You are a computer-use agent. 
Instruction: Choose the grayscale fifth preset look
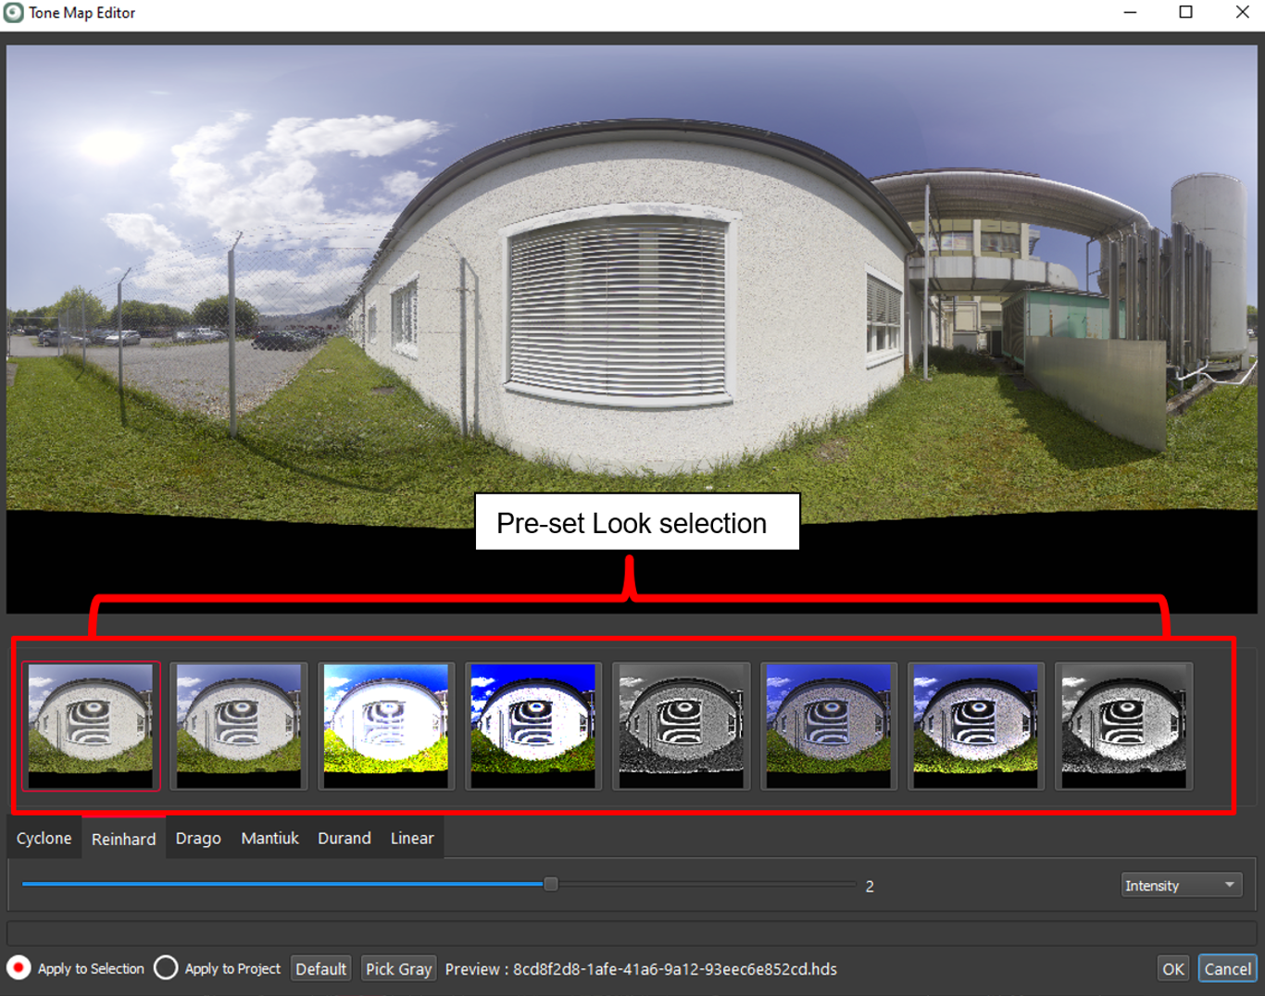pyautogui.click(x=681, y=726)
